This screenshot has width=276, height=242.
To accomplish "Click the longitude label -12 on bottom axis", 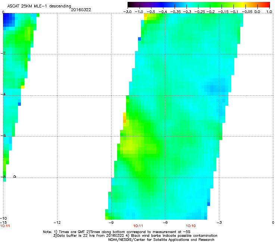I will pyautogui.click(x=57, y=223).
